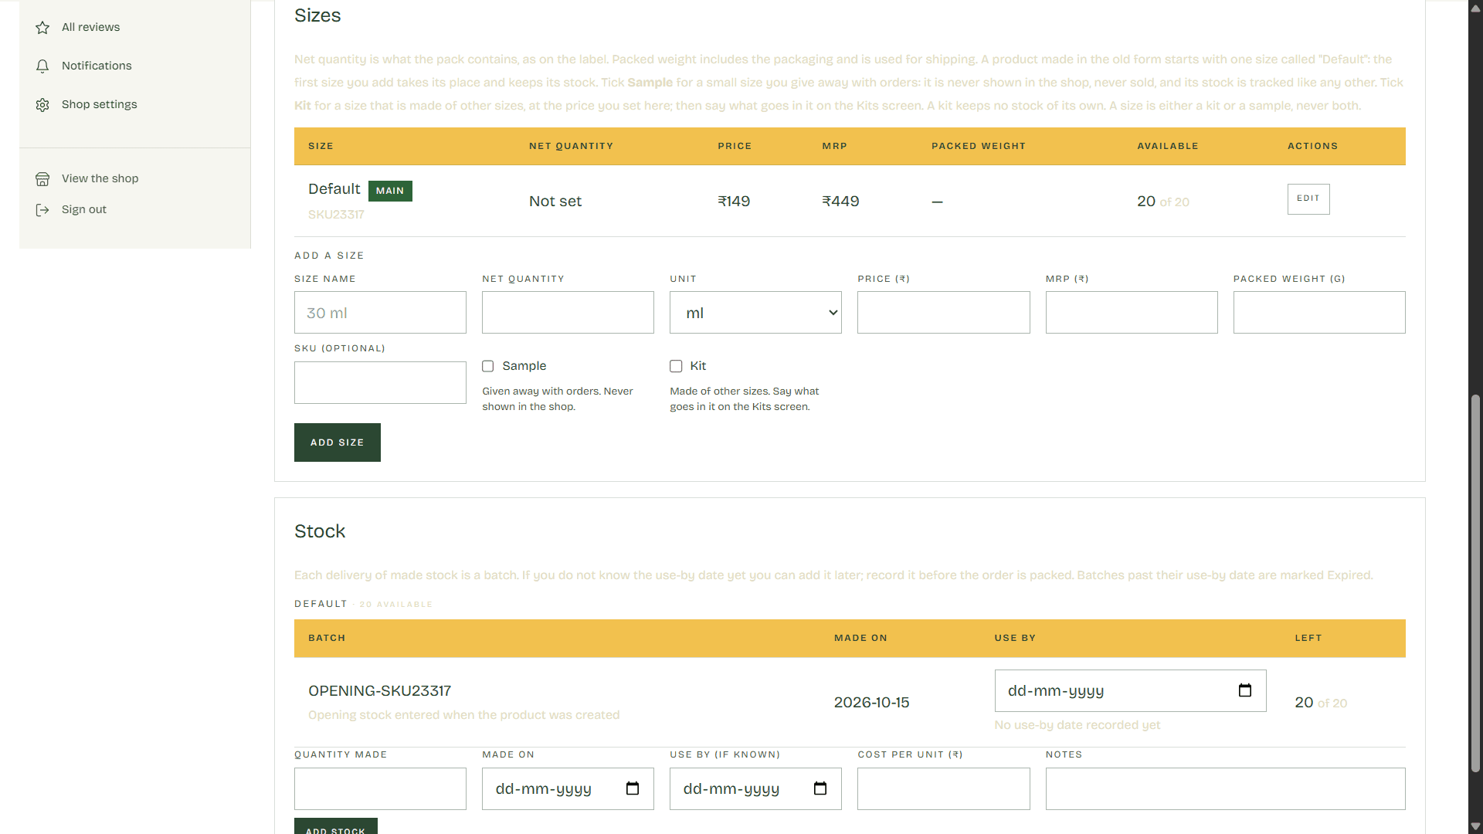Select the 2026-10-15 made on date

[871, 703]
